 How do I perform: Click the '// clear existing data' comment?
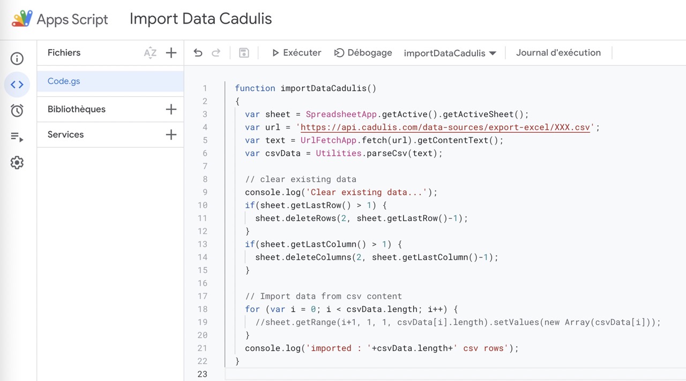click(x=301, y=179)
